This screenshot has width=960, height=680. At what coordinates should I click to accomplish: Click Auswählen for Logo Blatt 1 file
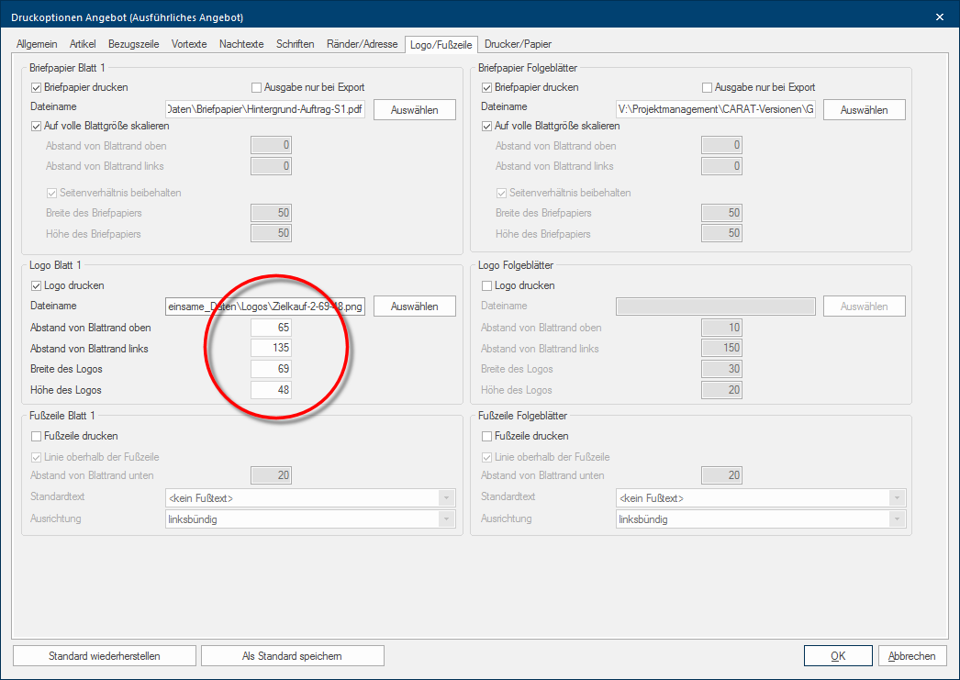(x=414, y=307)
